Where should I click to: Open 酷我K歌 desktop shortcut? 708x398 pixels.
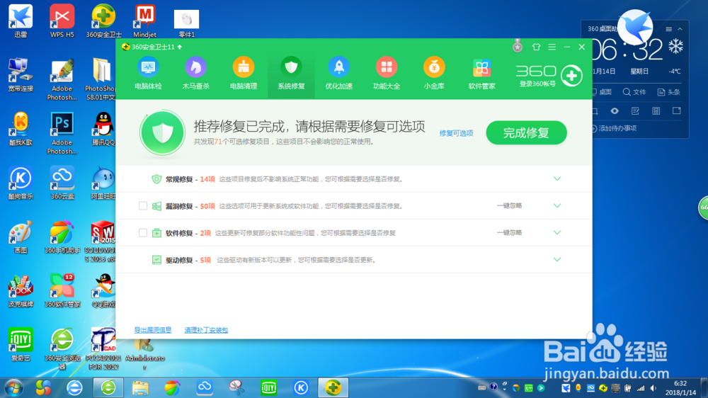[x=21, y=129]
